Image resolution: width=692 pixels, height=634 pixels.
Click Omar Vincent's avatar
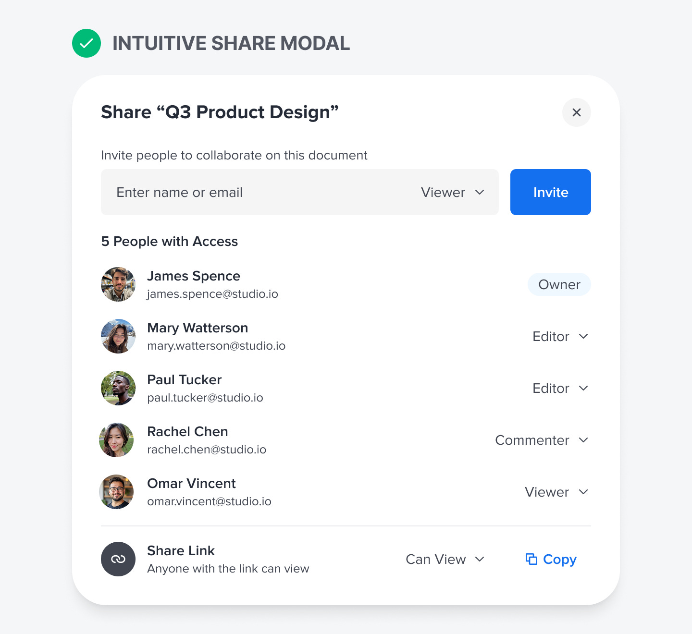pyautogui.click(x=116, y=492)
